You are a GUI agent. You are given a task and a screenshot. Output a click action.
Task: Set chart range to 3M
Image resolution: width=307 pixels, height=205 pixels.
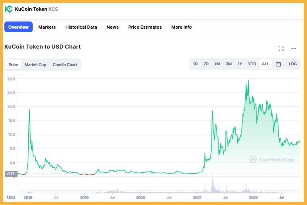(229, 64)
